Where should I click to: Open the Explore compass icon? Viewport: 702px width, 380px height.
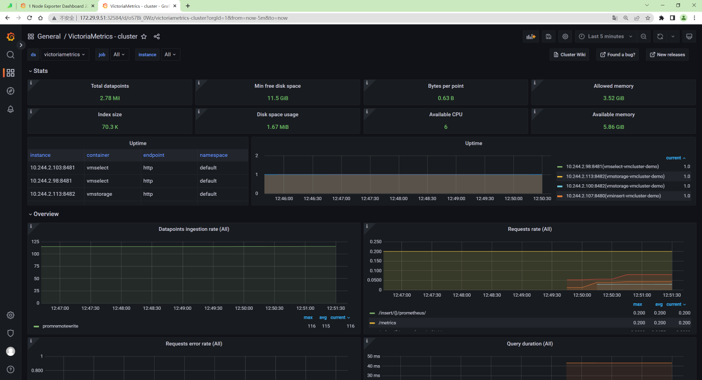tap(10, 91)
